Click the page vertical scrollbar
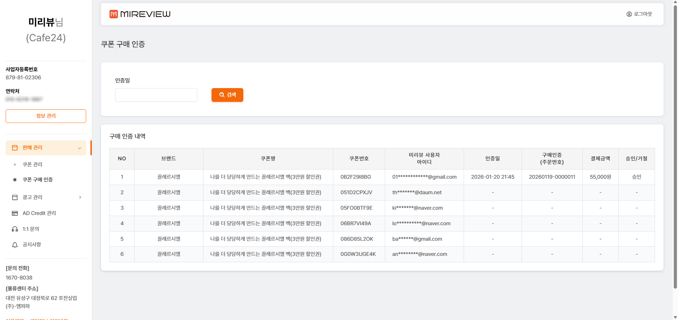 (x=675, y=141)
